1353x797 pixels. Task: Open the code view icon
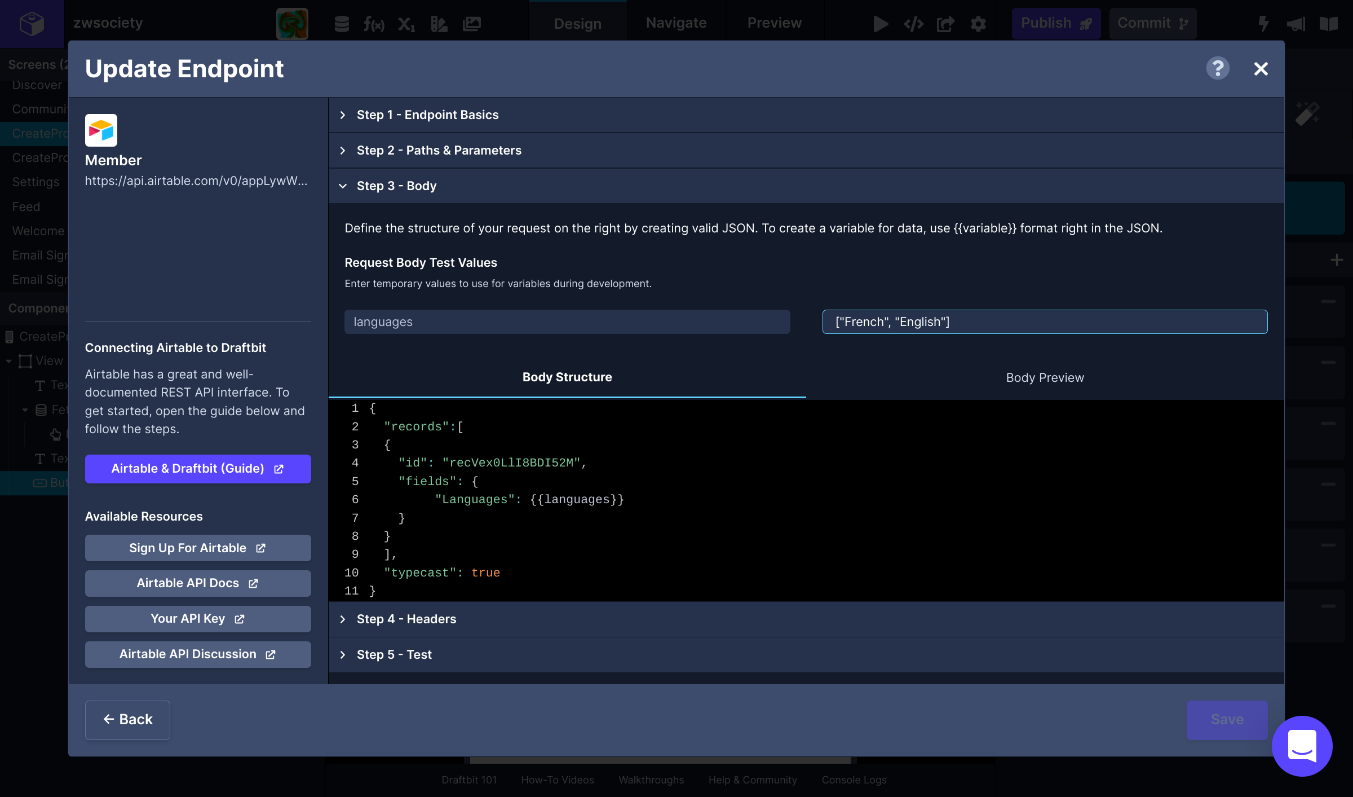(913, 24)
